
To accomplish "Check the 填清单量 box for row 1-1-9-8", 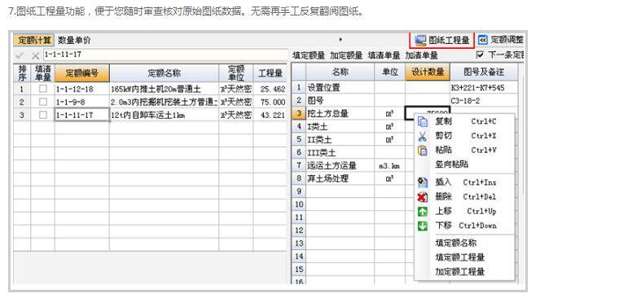I will coord(43,102).
